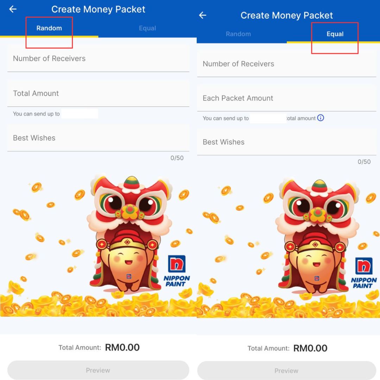Select the highlighted Random tab on left screen

[x=49, y=28]
